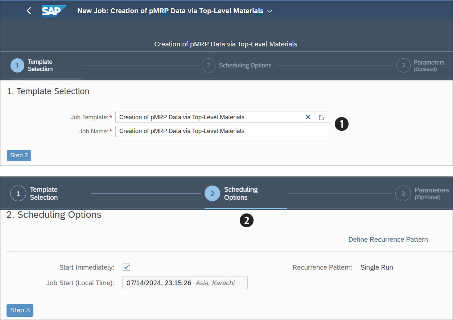This screenshot has width=453, height=320.
Task: Open value help for Job Template
Action: [322, 117]
